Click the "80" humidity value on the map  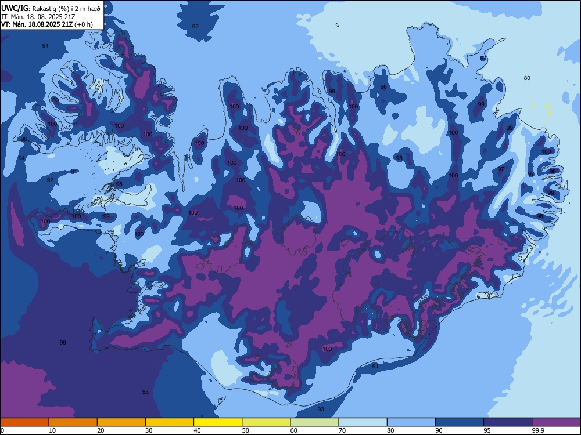pos(527,78)
